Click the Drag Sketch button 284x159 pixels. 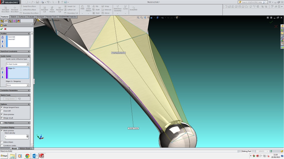pyautogui.click(x=10, y=99)
